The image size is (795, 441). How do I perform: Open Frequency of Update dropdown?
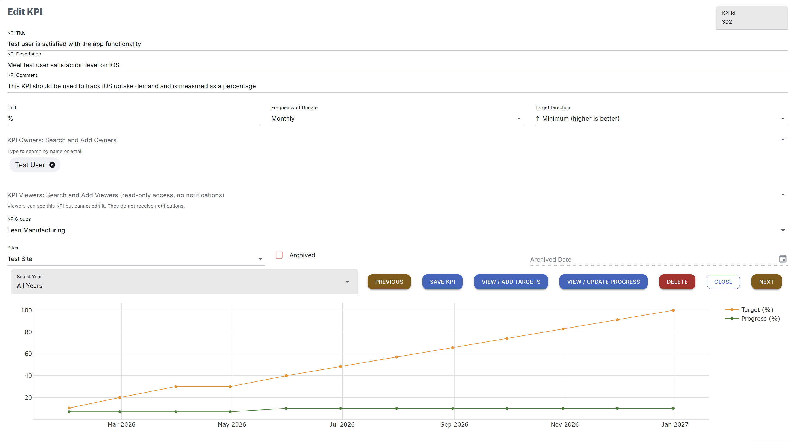397,118
